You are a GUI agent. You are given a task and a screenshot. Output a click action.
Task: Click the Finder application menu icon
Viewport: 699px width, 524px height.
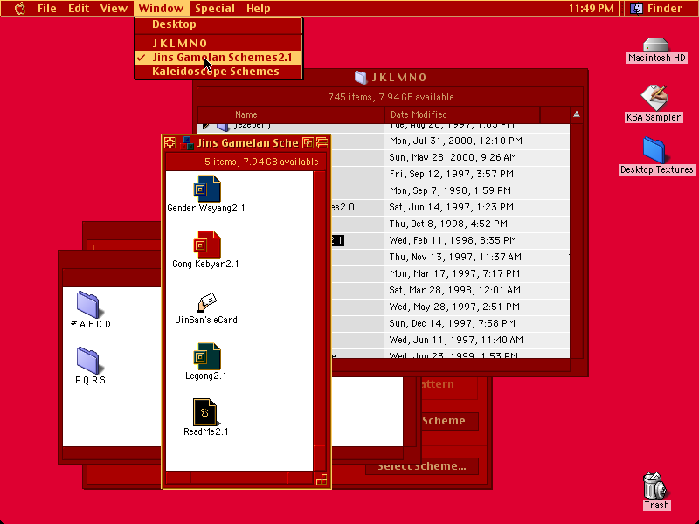pyautogui.click(x=636, y=8)
